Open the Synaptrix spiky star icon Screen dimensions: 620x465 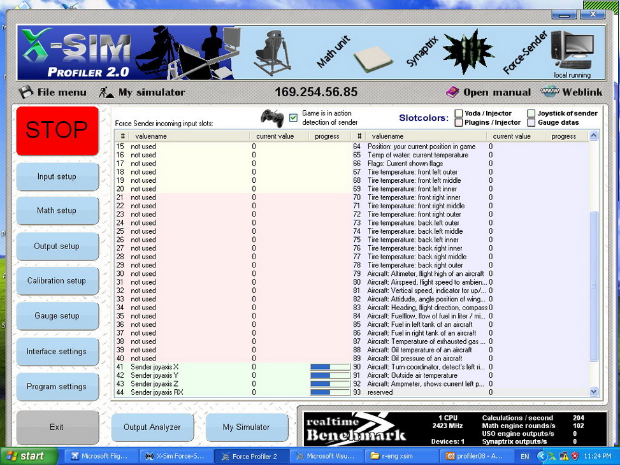[468, 52]
